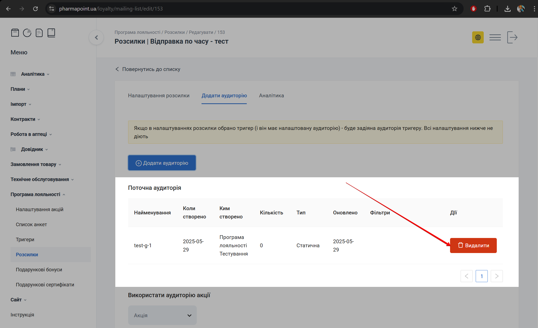This screenshot has width=538, height=328.
Task: Expand the Довідник sidebar section
Action: [32, 149]
